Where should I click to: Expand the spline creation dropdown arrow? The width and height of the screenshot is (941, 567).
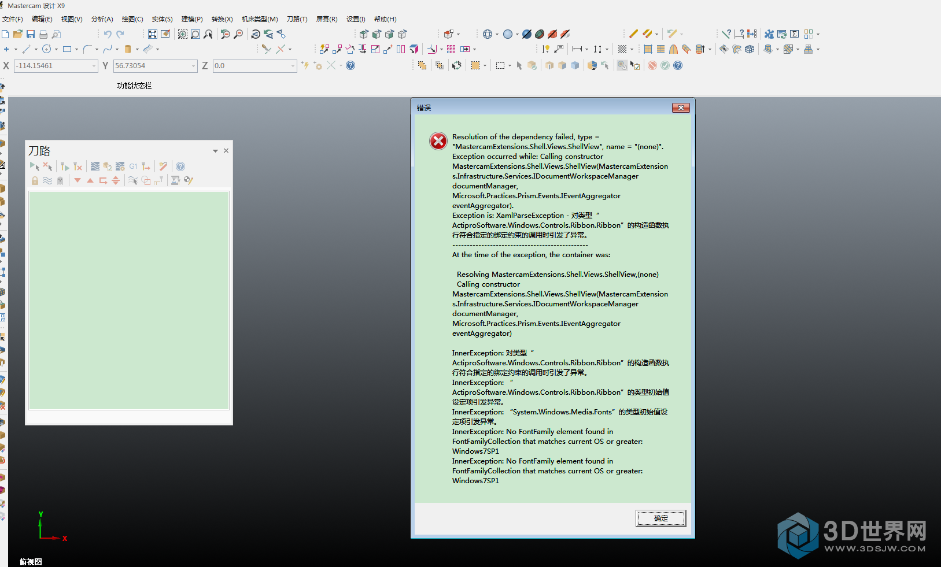pyautogui.click(x=117, y=49)
